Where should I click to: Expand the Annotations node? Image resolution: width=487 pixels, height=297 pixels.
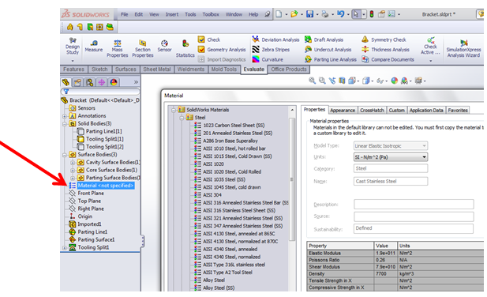(x=64, y=116)
